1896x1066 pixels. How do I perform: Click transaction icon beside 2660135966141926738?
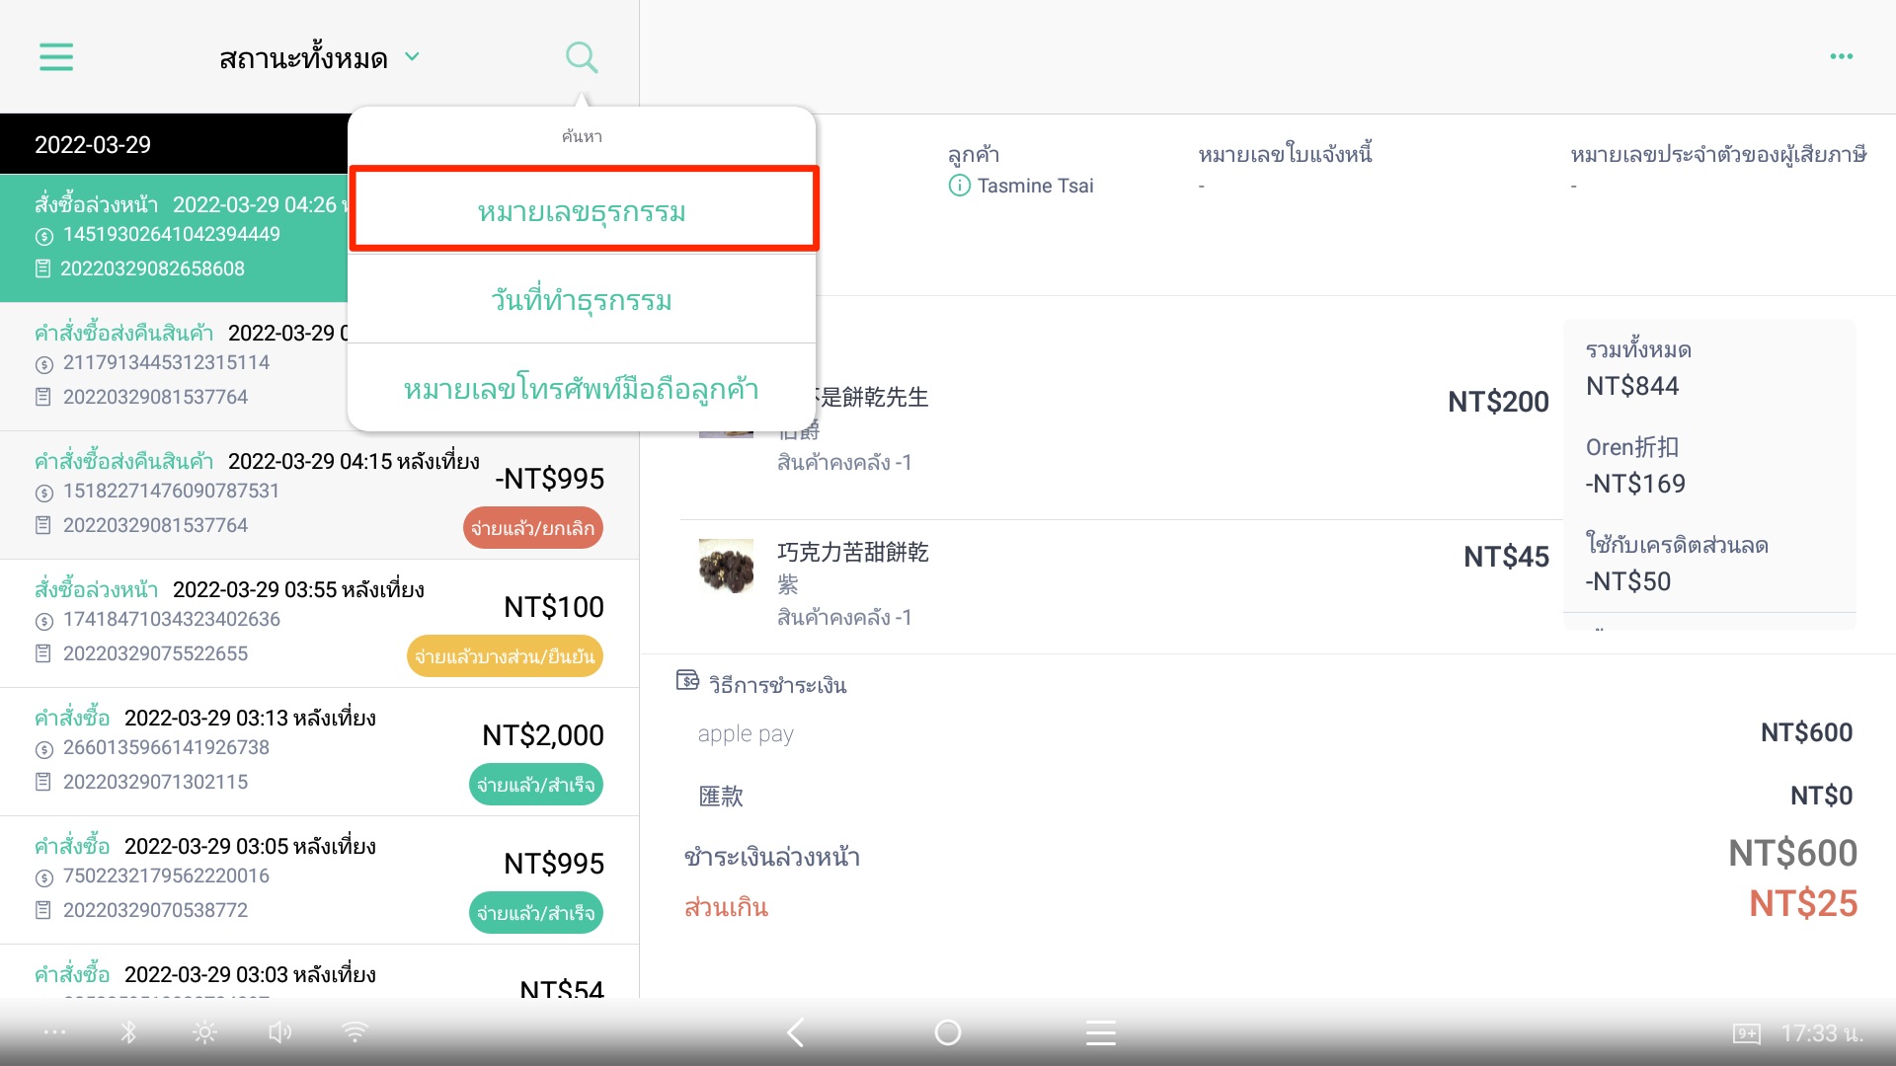[x=43, y=749]
